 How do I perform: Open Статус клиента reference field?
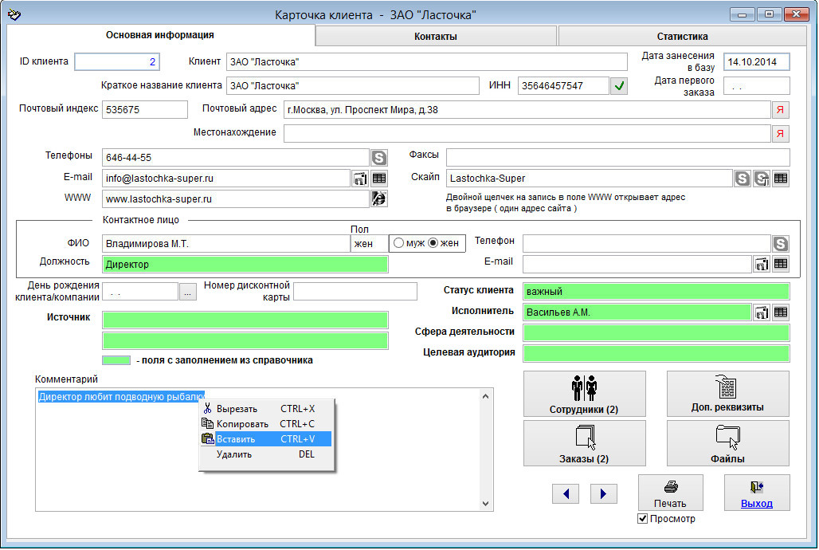(656, 291)
